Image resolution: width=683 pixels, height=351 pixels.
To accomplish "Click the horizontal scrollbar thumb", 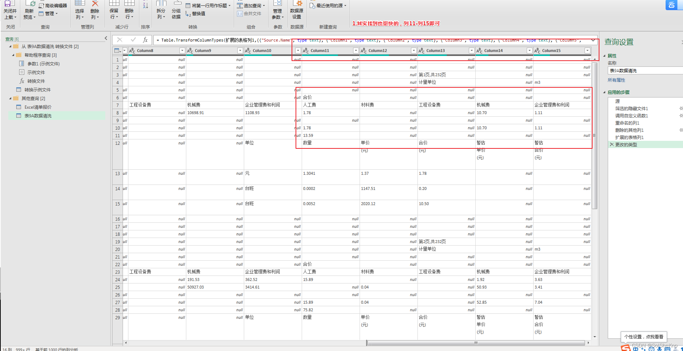I will (476, 343).
